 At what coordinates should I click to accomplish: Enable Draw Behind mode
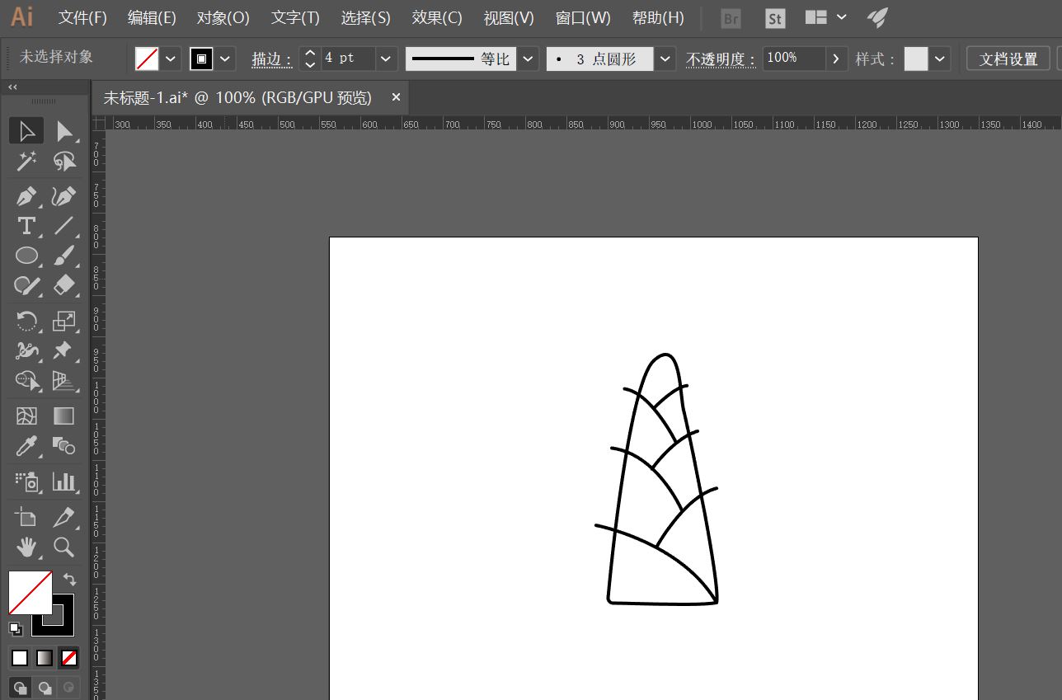click(x=45, y=687)
